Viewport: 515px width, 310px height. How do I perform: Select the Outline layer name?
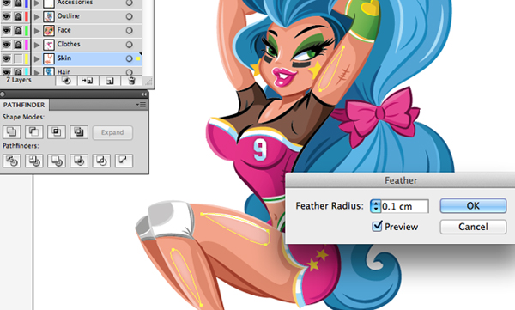(69, 15)
